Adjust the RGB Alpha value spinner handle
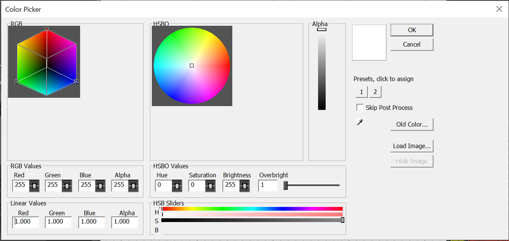 133,186
